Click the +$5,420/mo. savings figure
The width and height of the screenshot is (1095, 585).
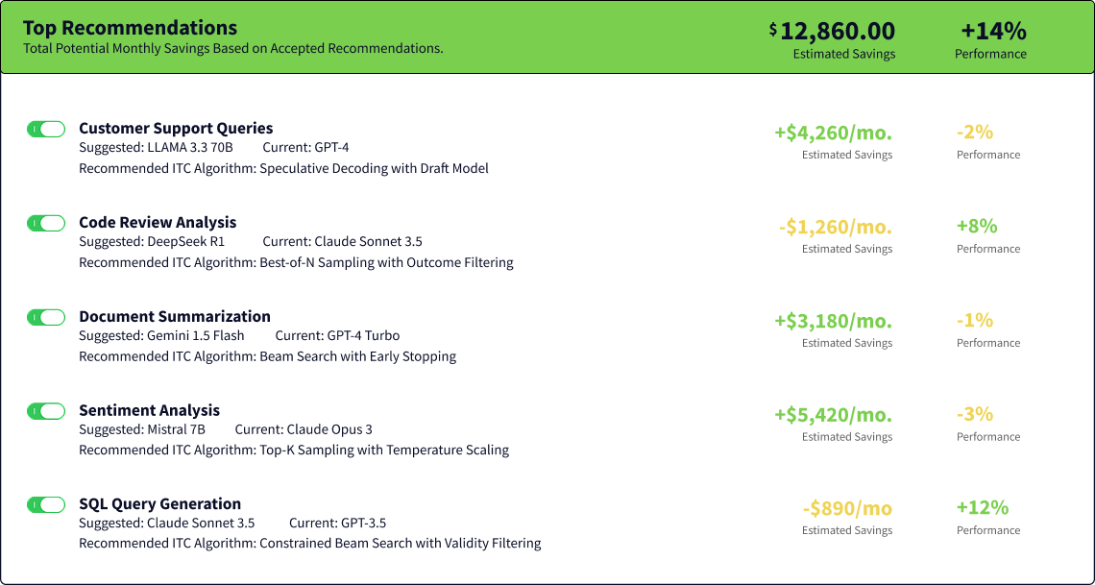(x=833, y=415)
